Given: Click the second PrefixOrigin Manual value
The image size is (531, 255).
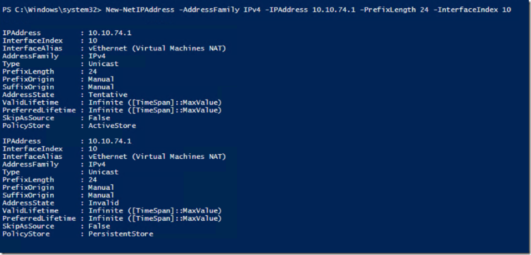Looking at the screenshot, I should pyautogui.click(x=101, y=188).
